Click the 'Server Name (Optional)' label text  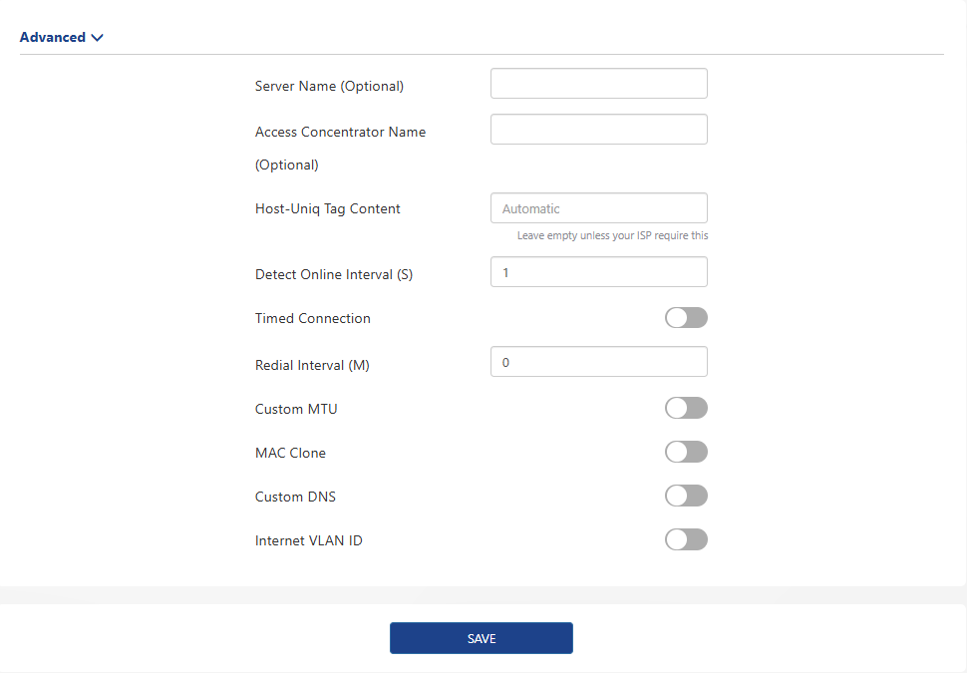(329, 87)
